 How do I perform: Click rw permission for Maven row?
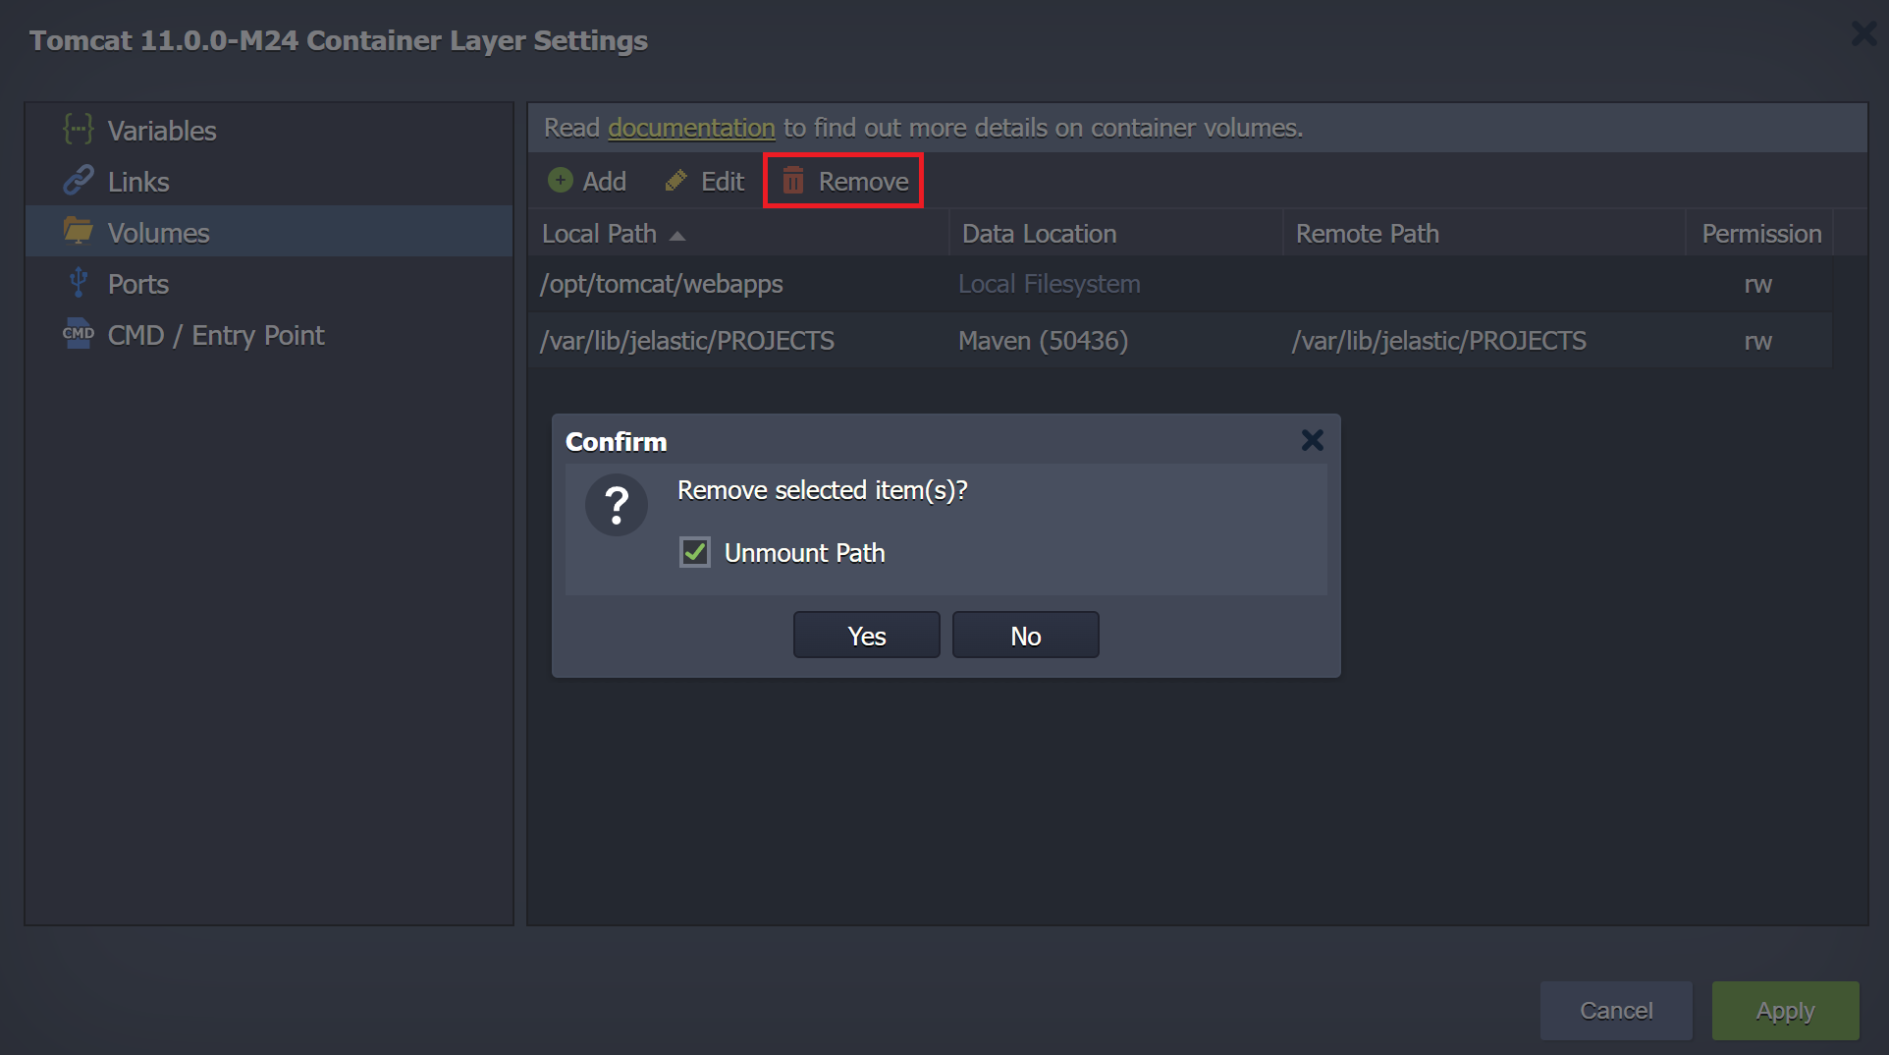[1757, 341]
